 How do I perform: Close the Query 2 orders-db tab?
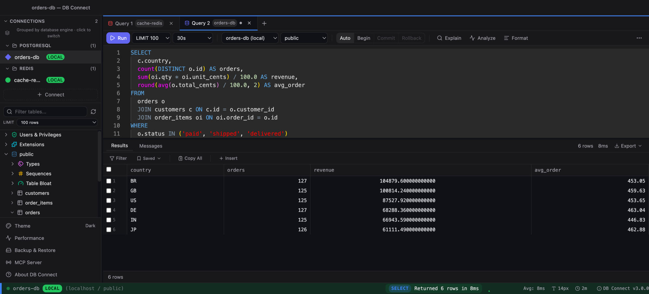pos(249,23)
